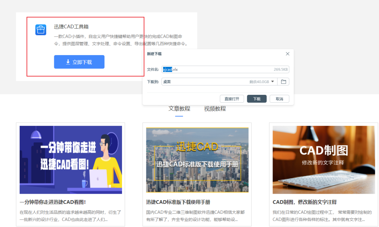The image size is (379, 227).
Task: Click the 迅捷CAD工具箱 heading text
Action: click(71, 27)
